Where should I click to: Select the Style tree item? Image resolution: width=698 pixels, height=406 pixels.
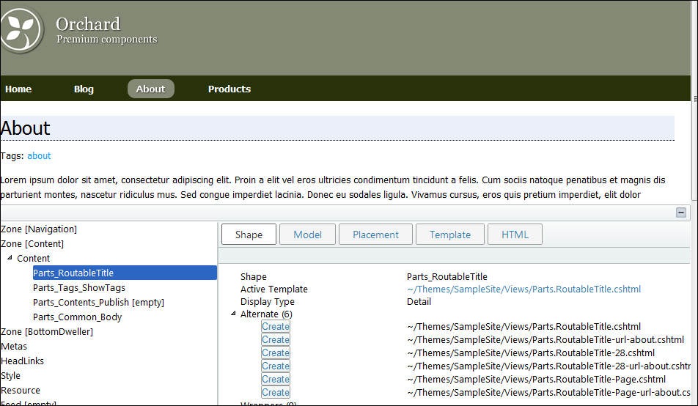point(11,376)
